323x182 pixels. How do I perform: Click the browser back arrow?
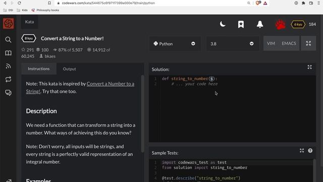[x=5, y=3]
